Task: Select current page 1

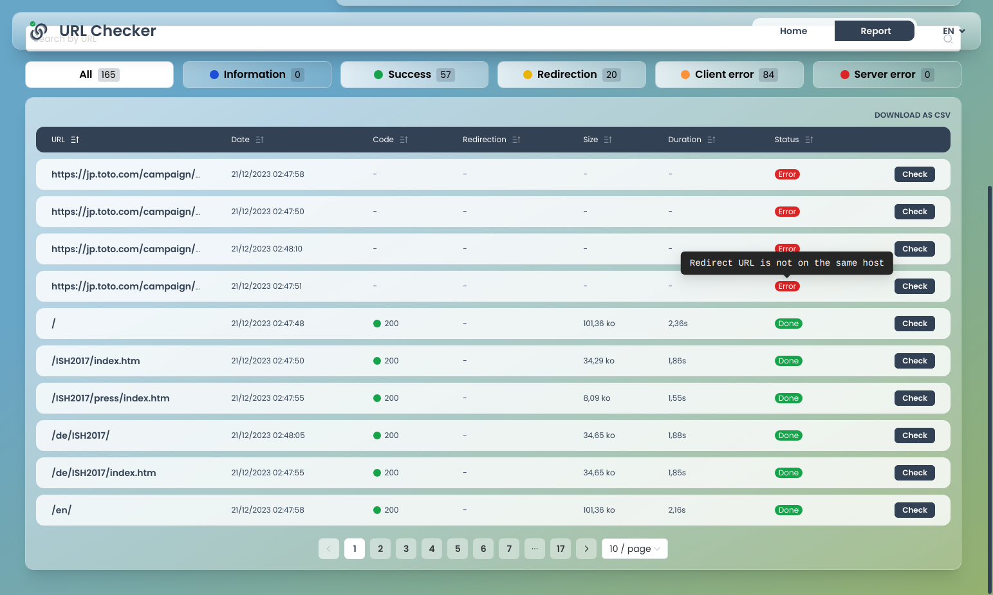Action: tap(355, 549)
